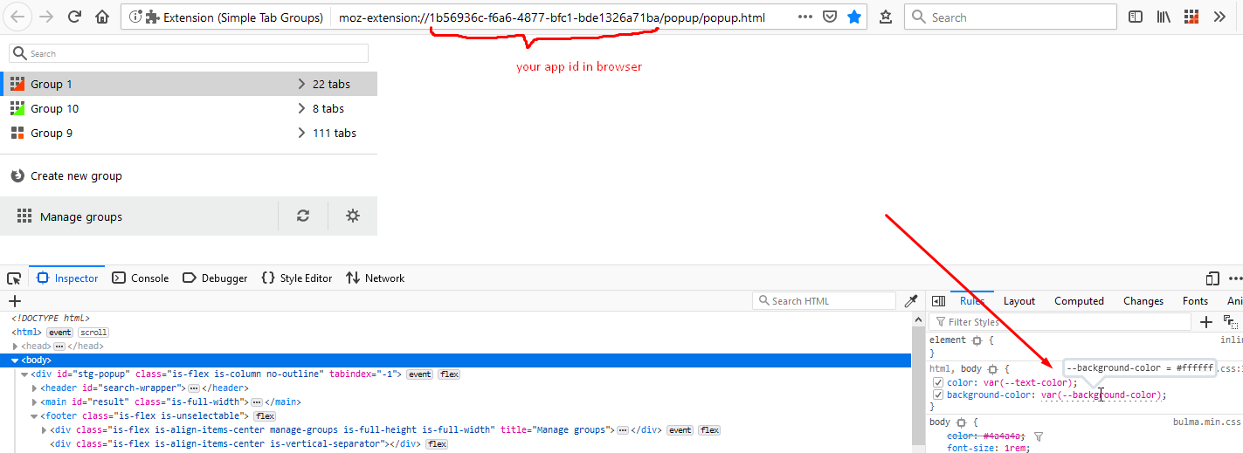
Task: Click the filter icon next to overridden color
Action: (1039, 436)
